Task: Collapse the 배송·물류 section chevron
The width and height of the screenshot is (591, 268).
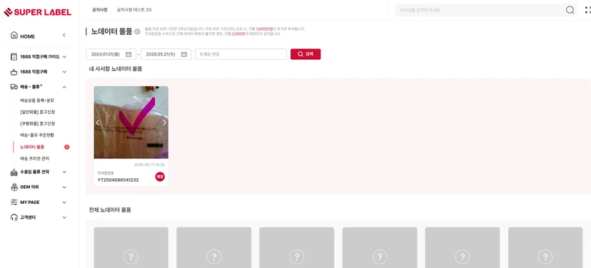Action: tap(64, 87)
